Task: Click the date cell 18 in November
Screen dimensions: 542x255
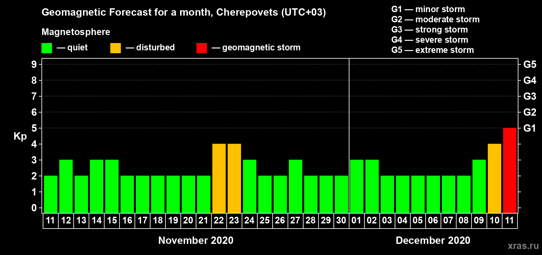Action: tap(157, 221)
